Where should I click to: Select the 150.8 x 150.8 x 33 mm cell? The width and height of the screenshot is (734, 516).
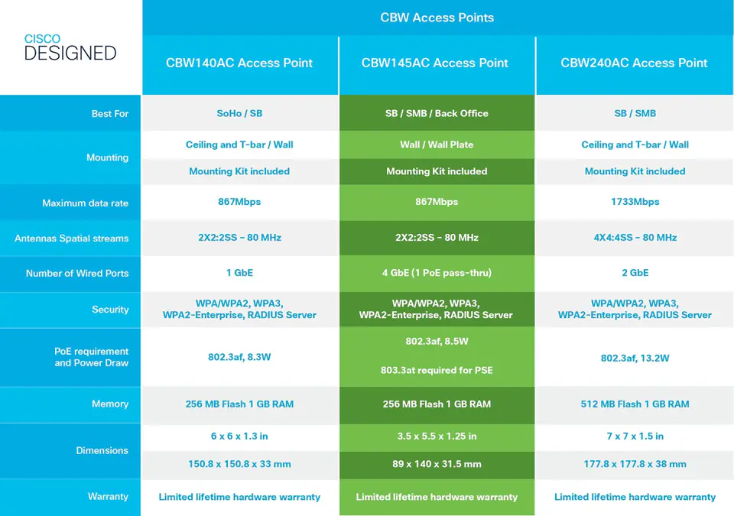point(239,464)
